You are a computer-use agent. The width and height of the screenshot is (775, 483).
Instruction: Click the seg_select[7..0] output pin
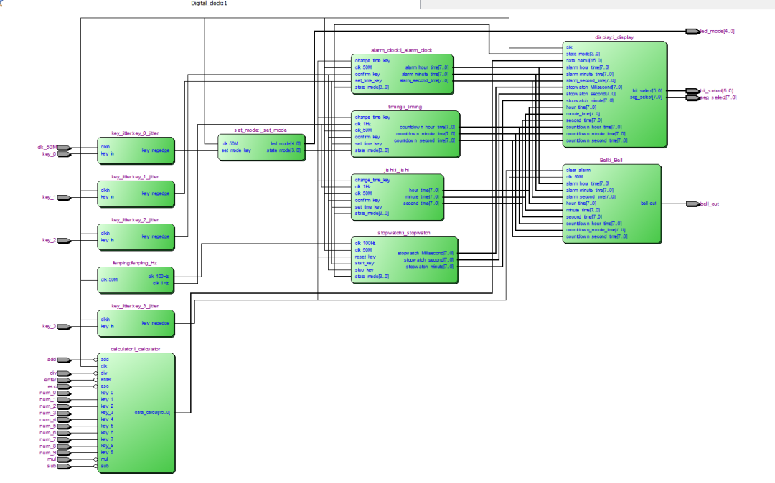coord(692,98)
